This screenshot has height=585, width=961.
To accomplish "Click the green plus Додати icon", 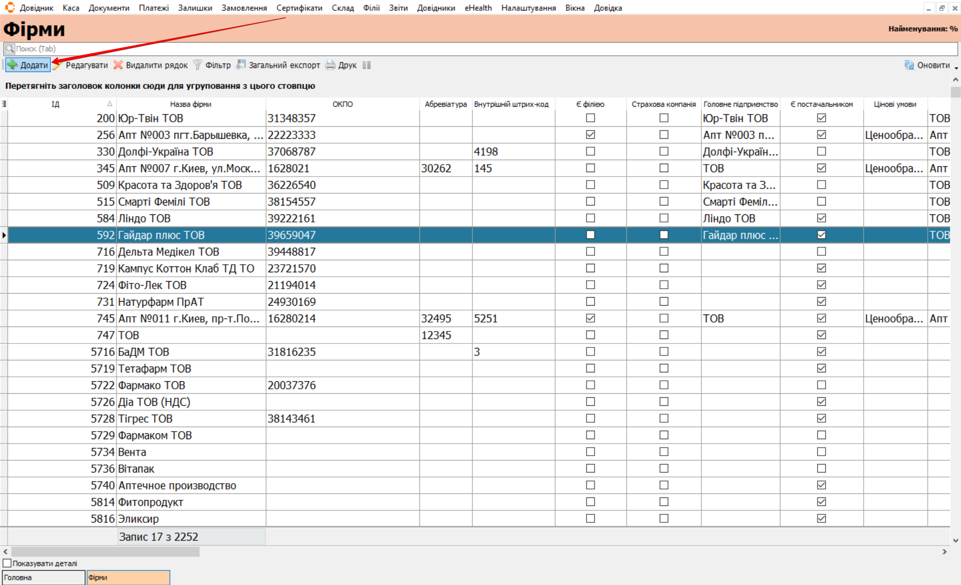I will pos(13,65).
